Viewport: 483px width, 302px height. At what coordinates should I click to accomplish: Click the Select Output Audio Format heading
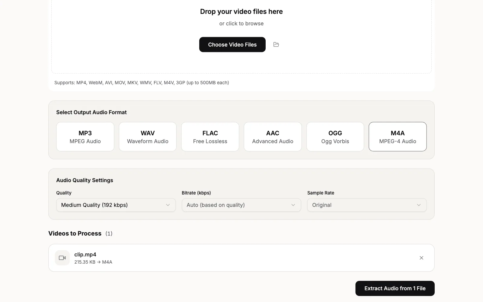click(x=91, y=112)
